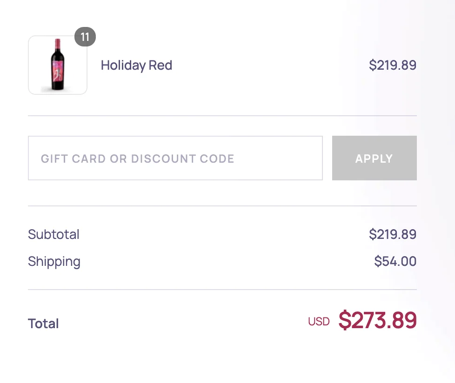455x383 pixels.
Task: Select the USD currency label
Action: pos(319,321)
